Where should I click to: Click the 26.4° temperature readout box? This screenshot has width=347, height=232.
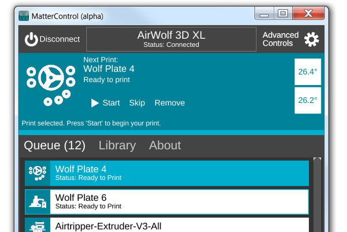click(308, 72)
